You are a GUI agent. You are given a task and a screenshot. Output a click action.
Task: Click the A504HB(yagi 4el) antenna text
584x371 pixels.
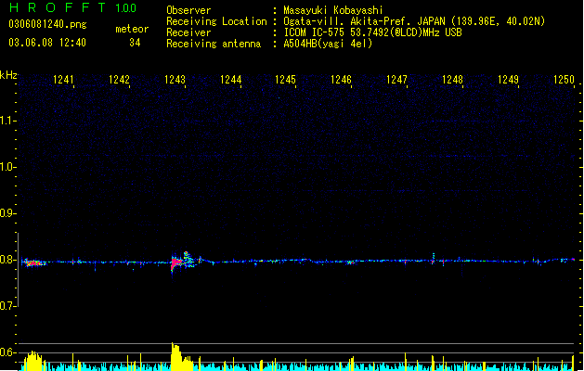pos(328,44)
